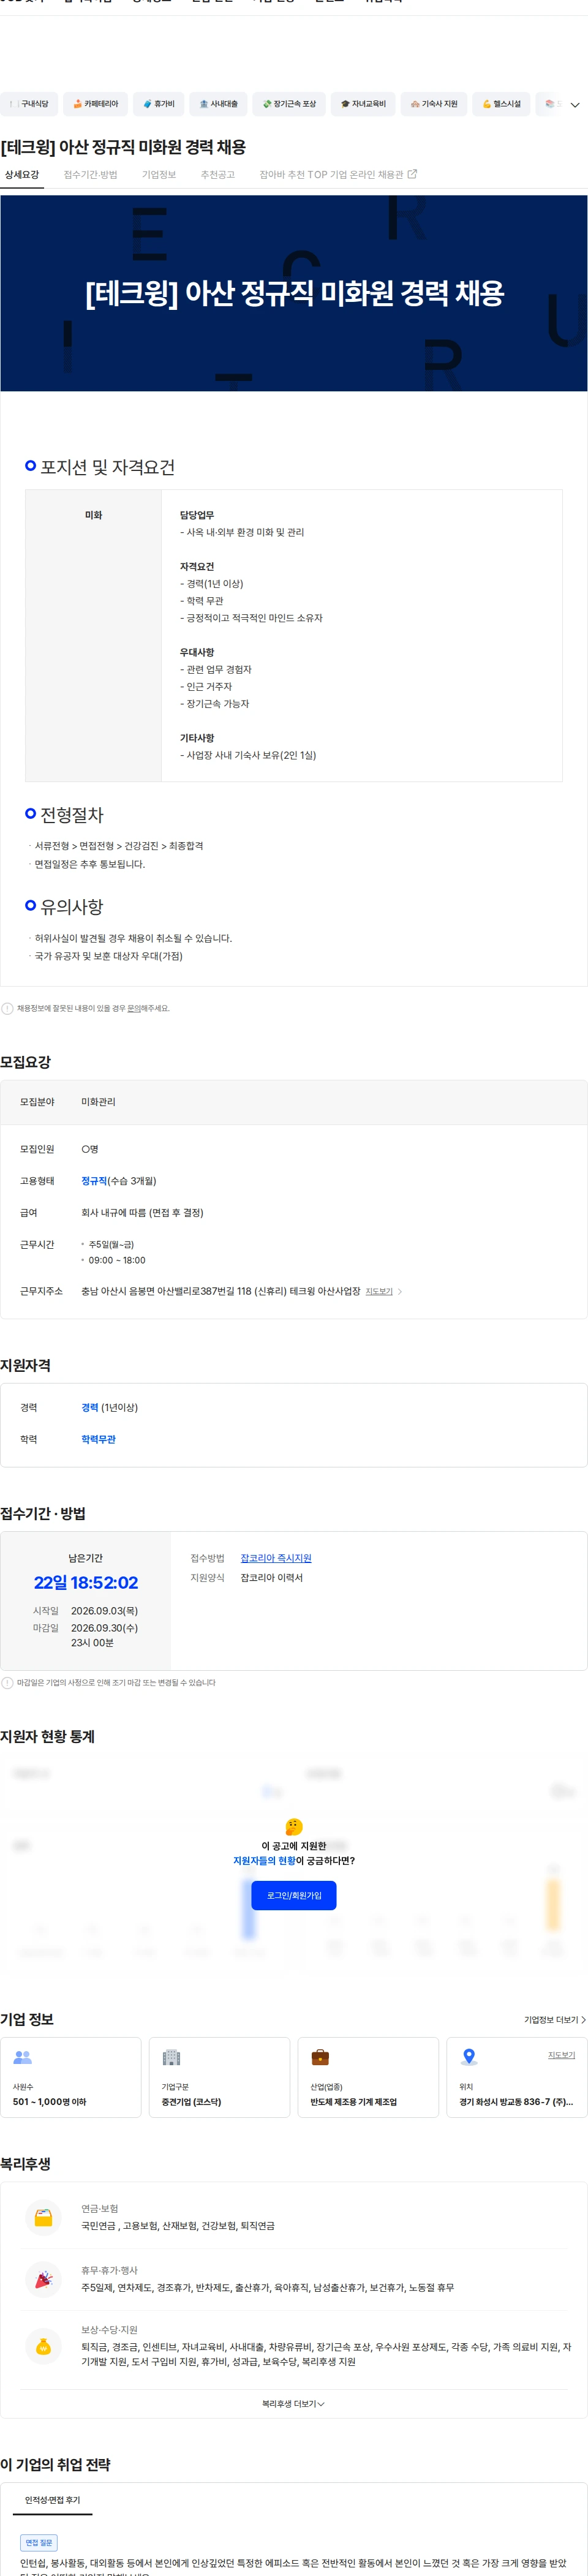The width and height of the screenshot is (588, 2576).
Task: Click the 로그인/회원가입 button
Action: coord(294,1895)
